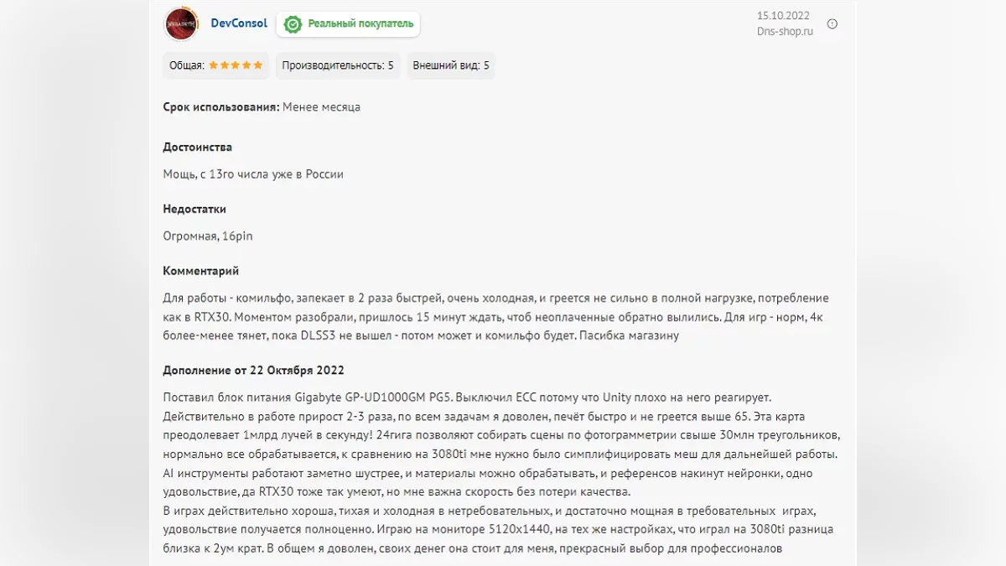Click the first star of the overall rating

[213, 65]
